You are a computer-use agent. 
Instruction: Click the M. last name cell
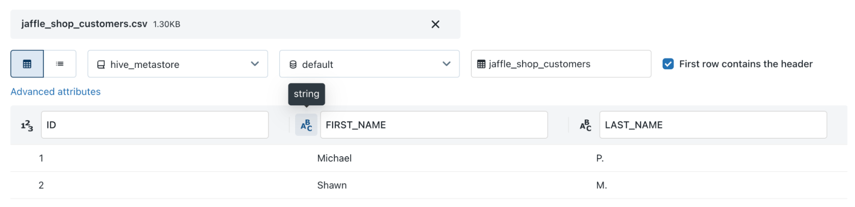tap(601, 185)
